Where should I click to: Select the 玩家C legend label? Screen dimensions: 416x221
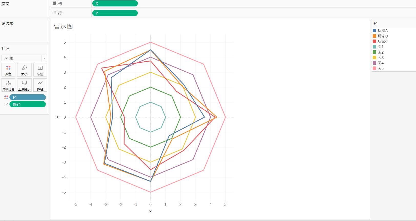pyautogui.click(x=383, y=41)
